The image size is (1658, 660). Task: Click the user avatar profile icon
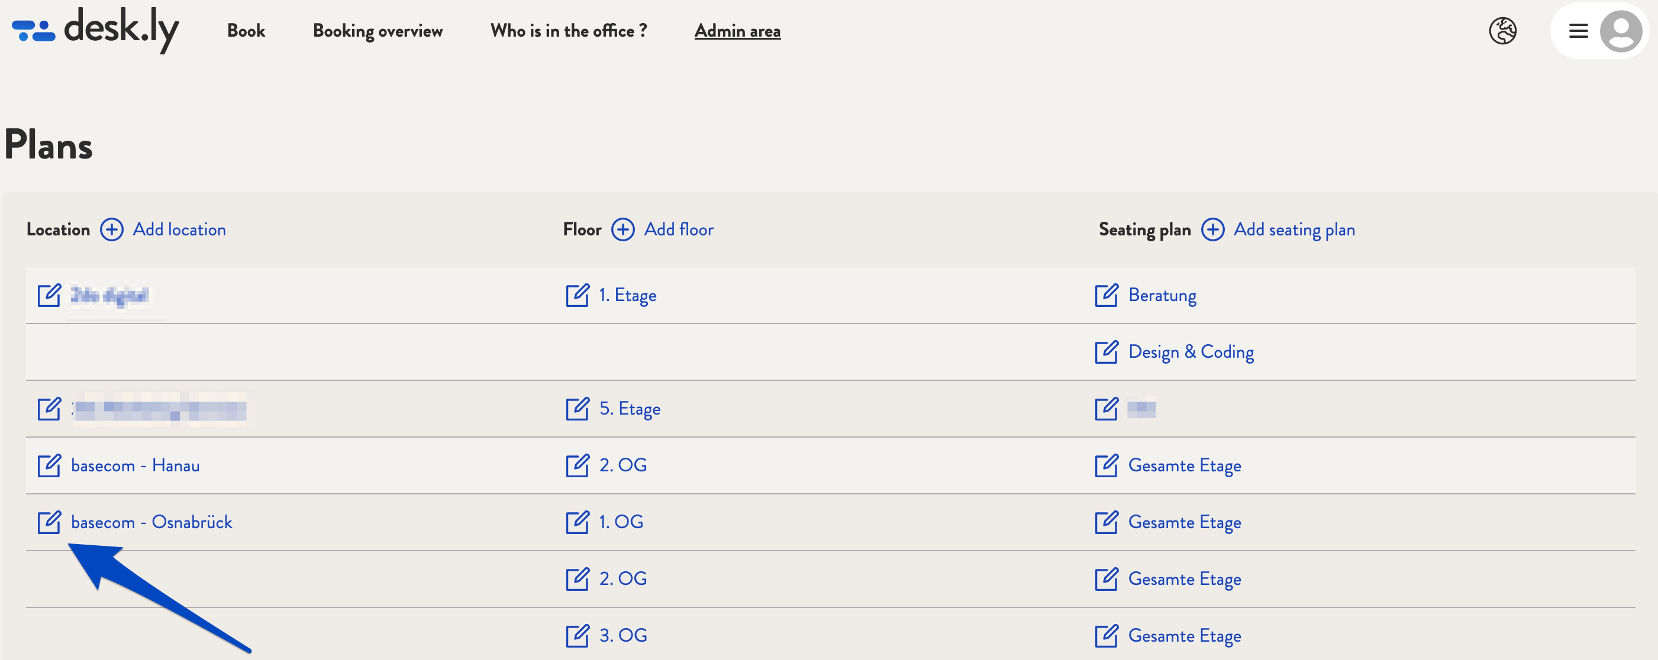click(x=1621, y=31)
